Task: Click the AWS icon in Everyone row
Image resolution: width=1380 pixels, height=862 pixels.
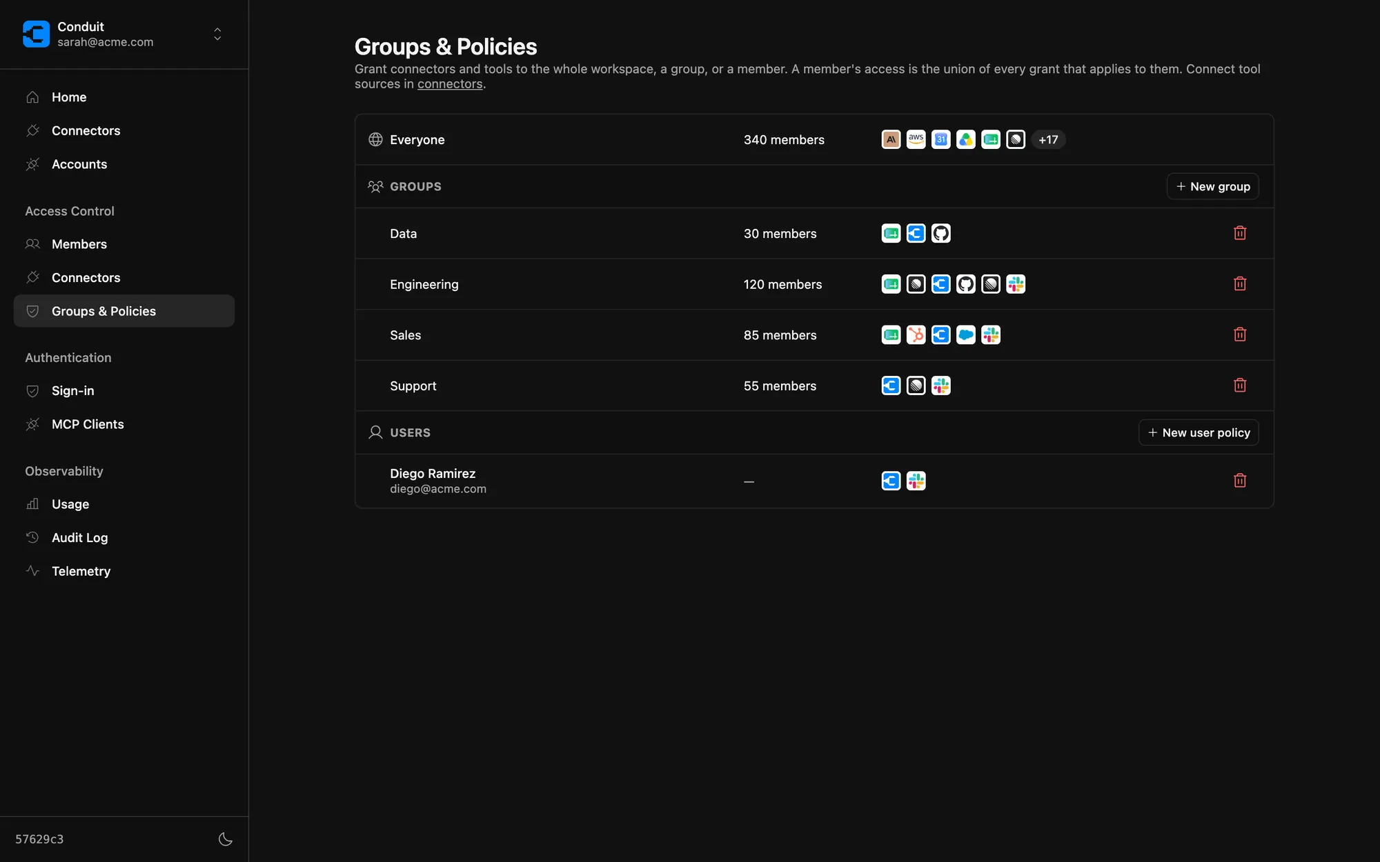Action: pos(916,139)
